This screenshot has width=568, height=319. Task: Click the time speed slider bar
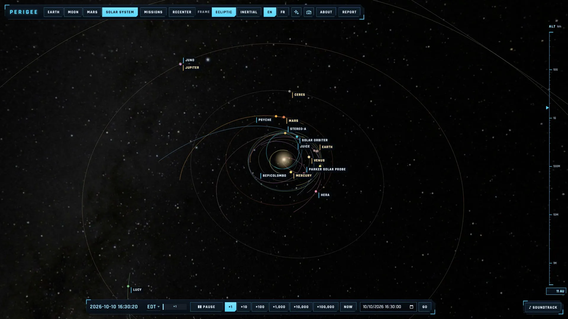pos(175,307)
